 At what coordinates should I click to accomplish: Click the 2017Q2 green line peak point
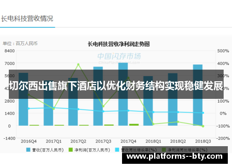tap(78, 65)
